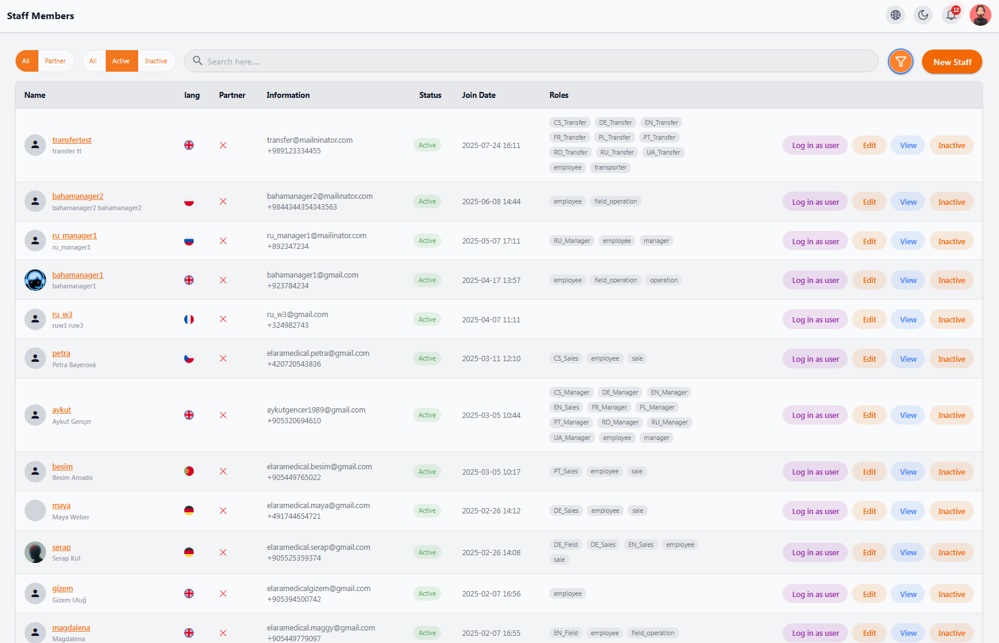The height and width of the screenshot is (643, 999).
Task: Click the red X partner mark for transfertest
Action: pyautogui.click(x=223, y=145)
